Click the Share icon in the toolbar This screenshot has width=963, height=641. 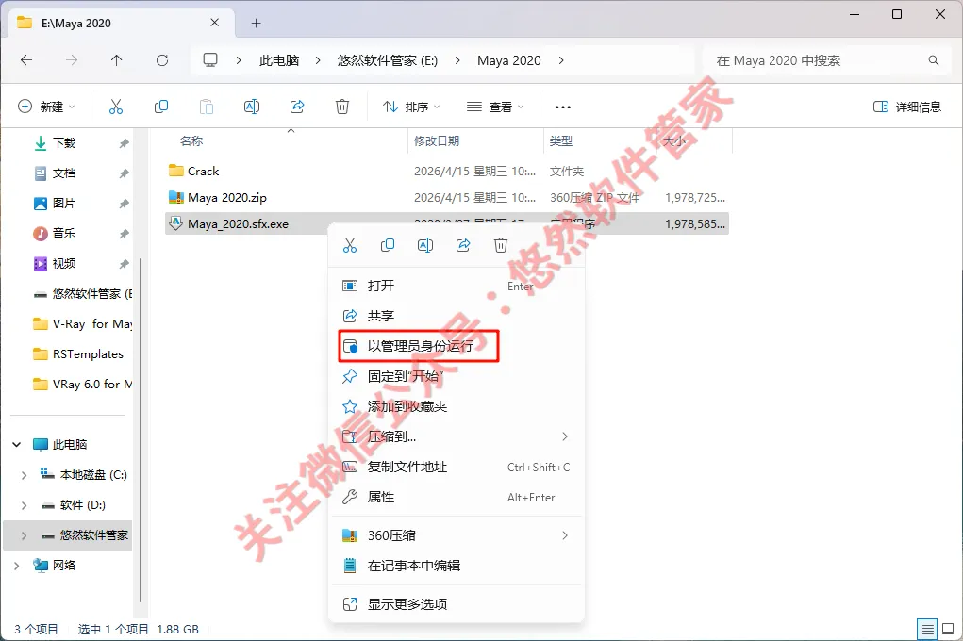(297, 107)
